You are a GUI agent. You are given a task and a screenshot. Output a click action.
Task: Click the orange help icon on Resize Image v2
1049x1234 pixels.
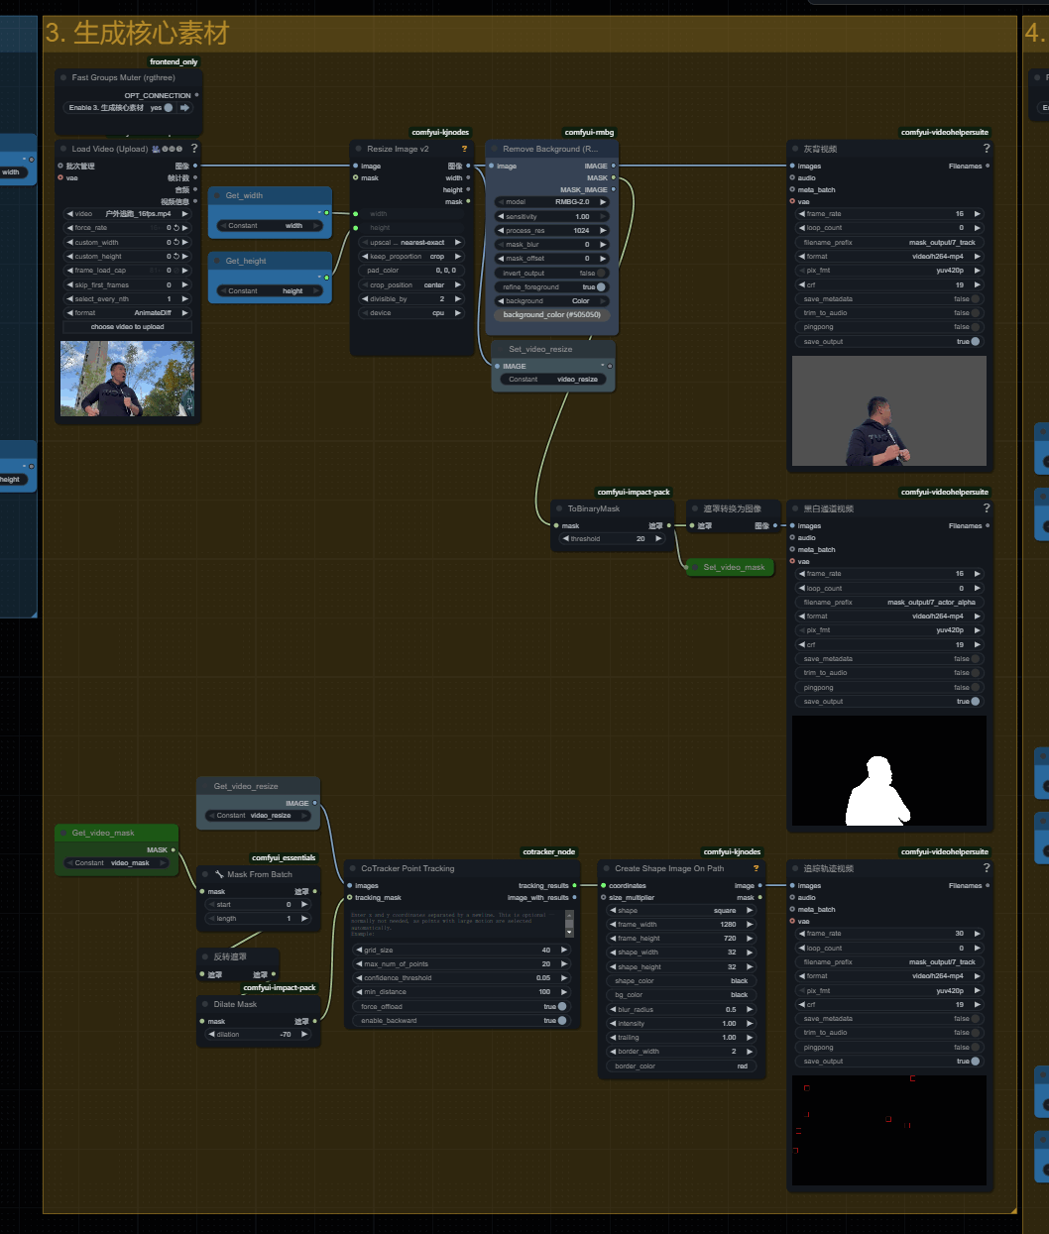464,149
